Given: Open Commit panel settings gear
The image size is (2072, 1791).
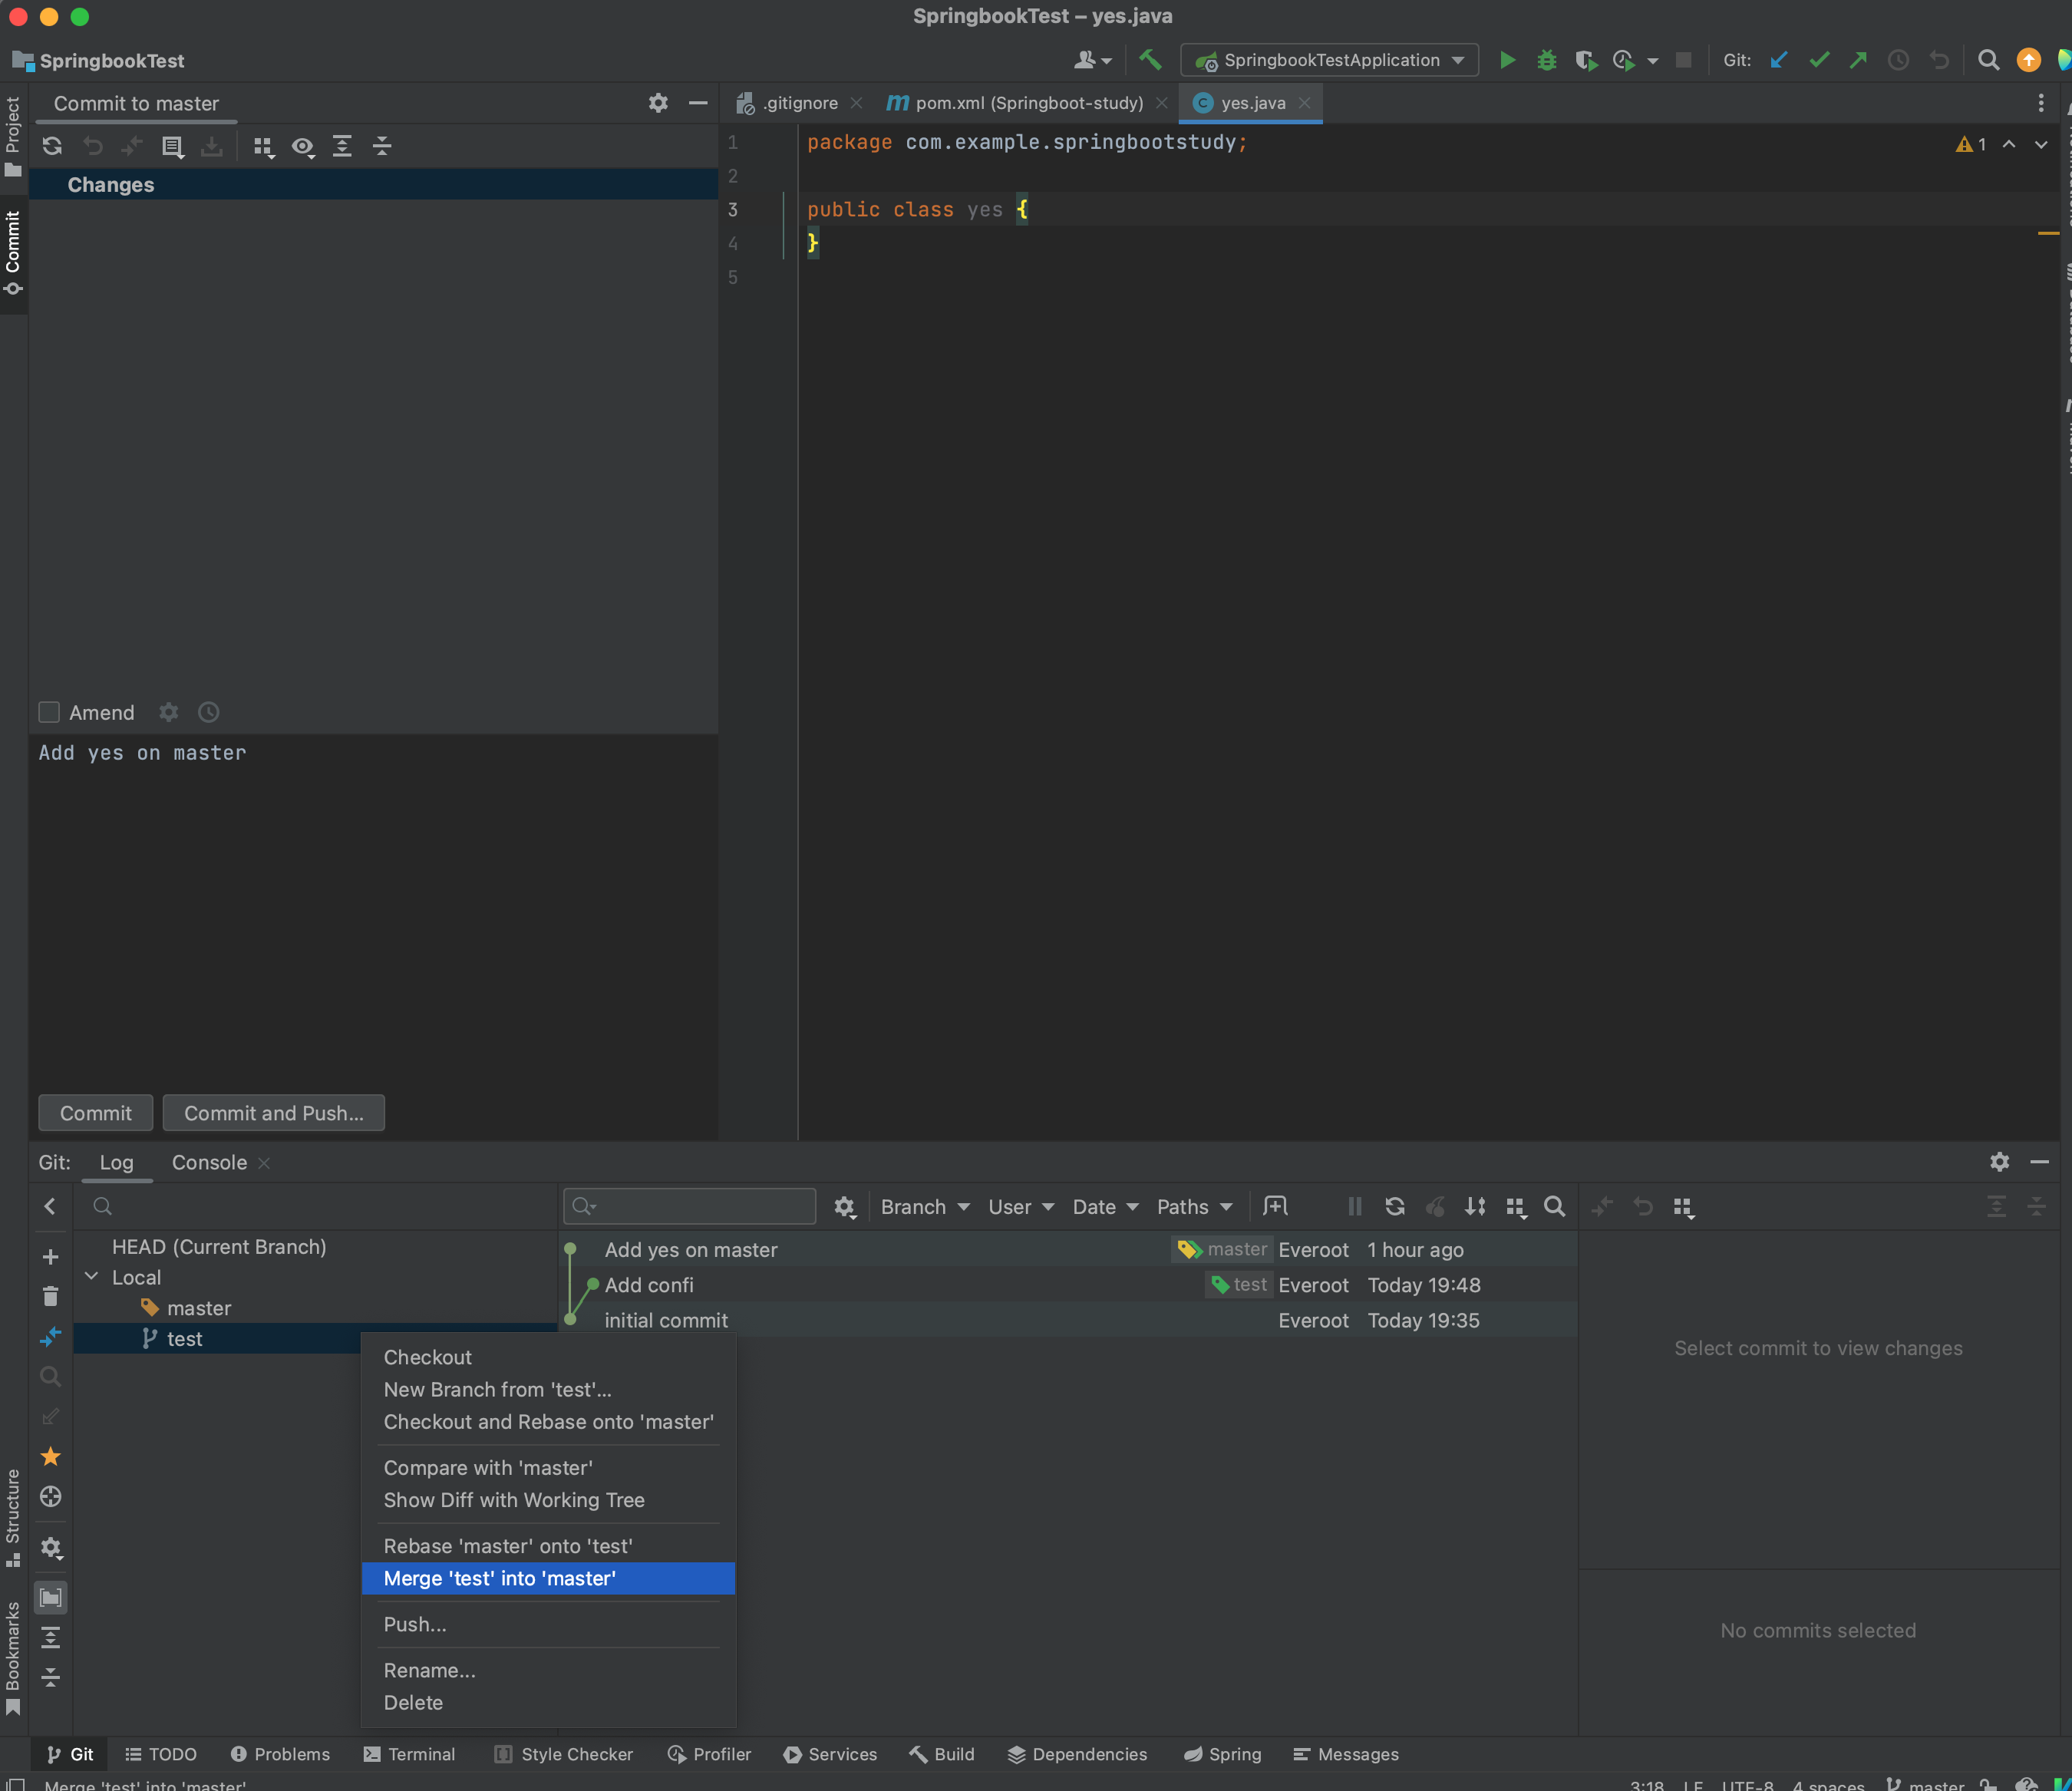Looking at the screenshot, I should (x=658, y=103).
